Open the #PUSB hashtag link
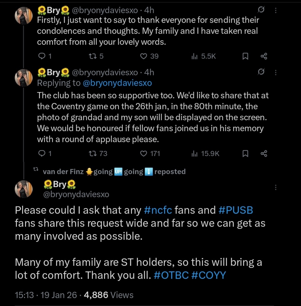The width and height of the screenshot is (301, 306). click(236, 210)
